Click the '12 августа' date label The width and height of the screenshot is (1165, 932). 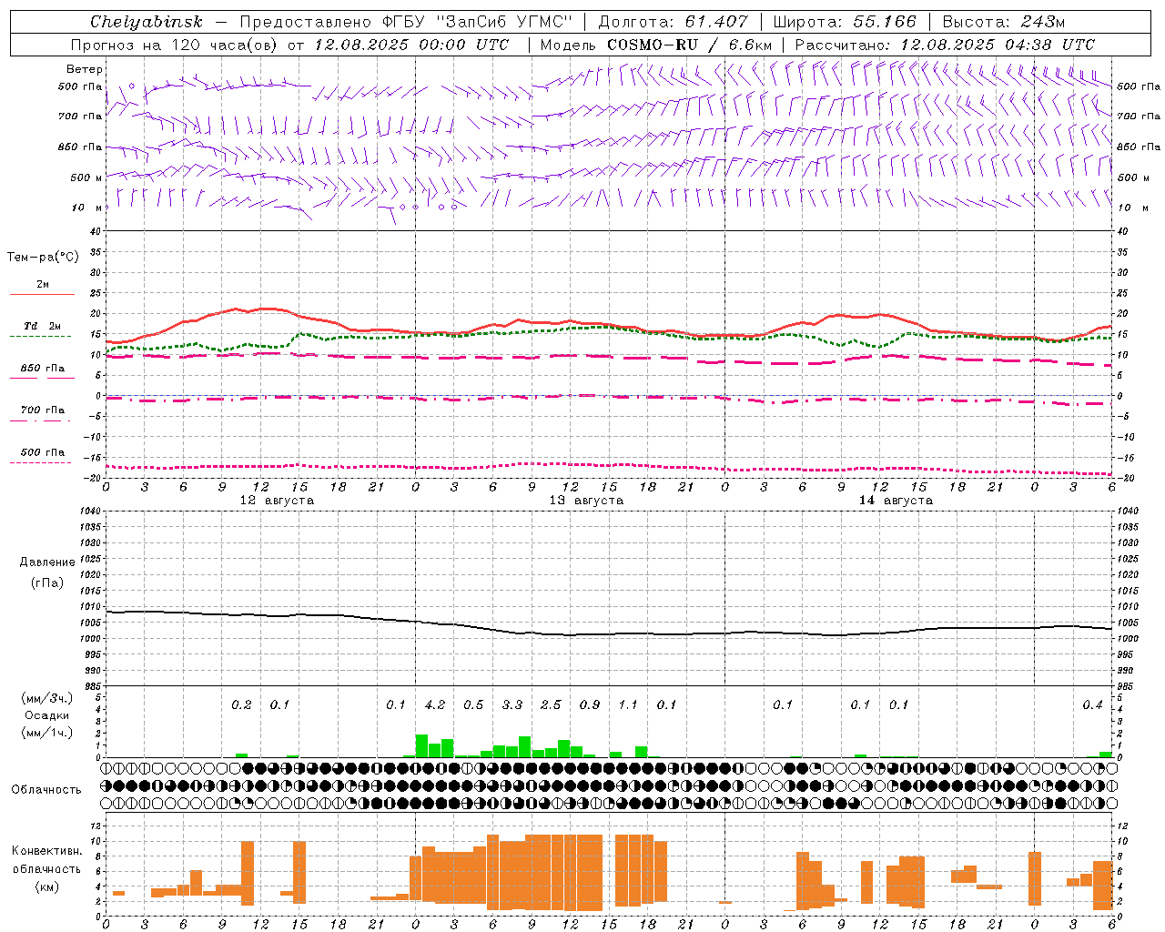[x=277, y=501]
